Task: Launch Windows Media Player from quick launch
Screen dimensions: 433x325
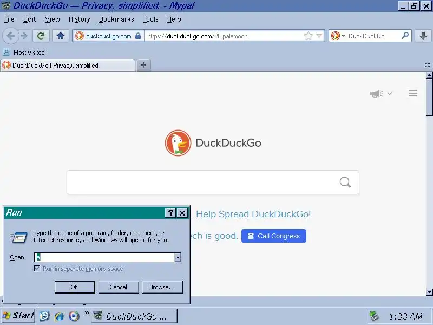Action: click(x=74, y=316)
